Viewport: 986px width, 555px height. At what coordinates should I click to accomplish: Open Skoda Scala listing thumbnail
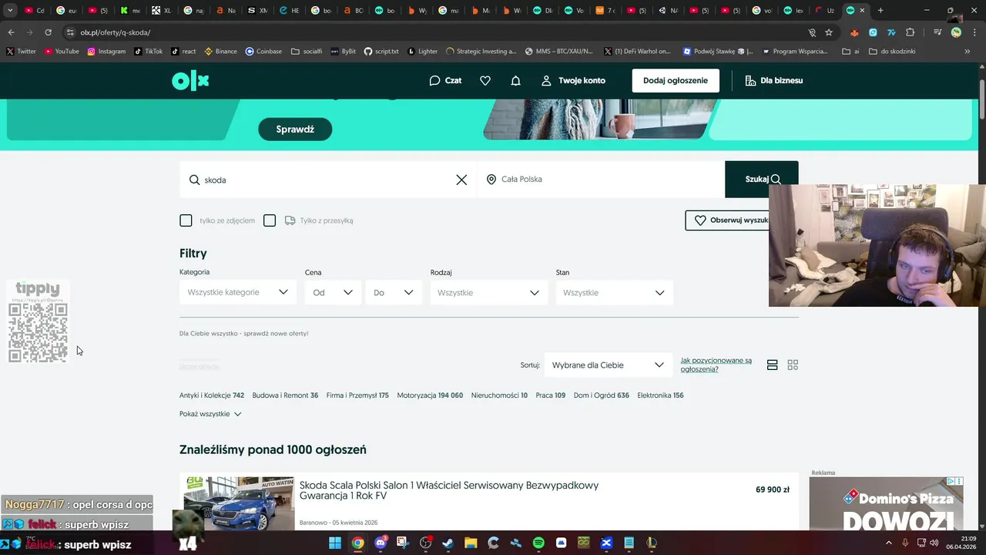(239, 503)
